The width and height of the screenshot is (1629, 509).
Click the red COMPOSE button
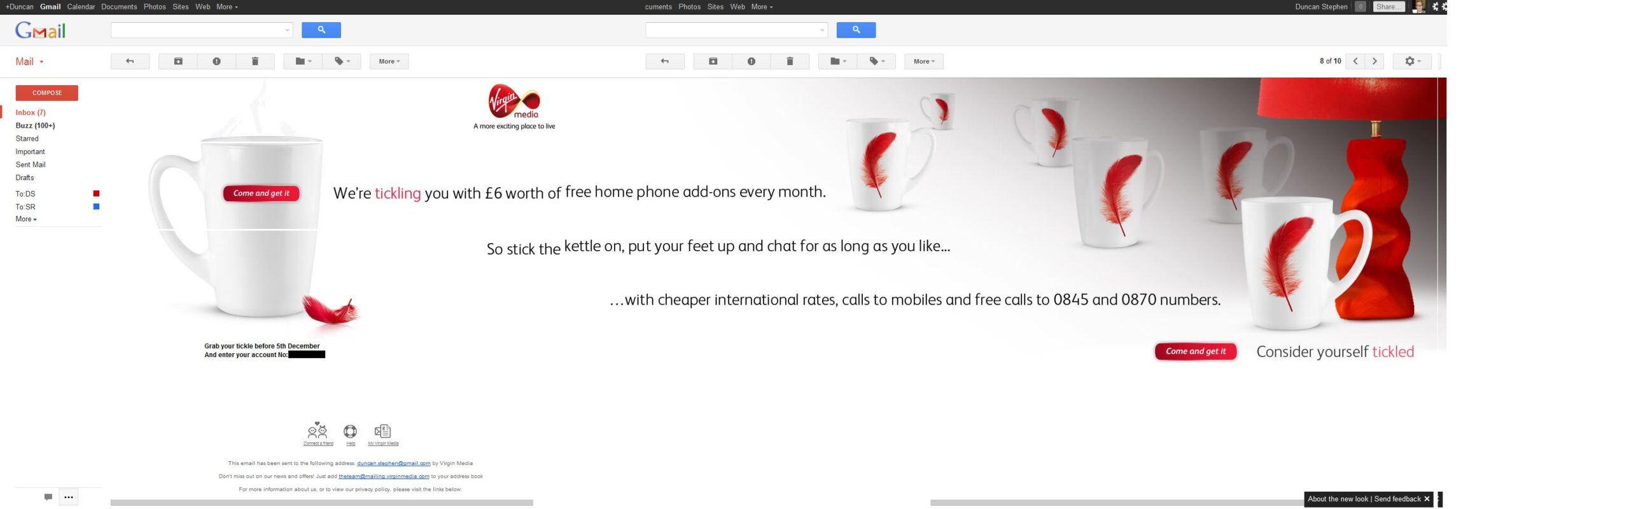[47, 93]
